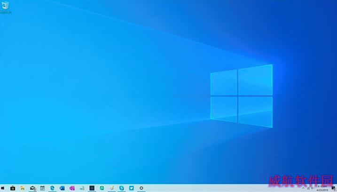The image size is (337, 192).
Task: Open the Action Center notifications
Action: coord(333,188)
